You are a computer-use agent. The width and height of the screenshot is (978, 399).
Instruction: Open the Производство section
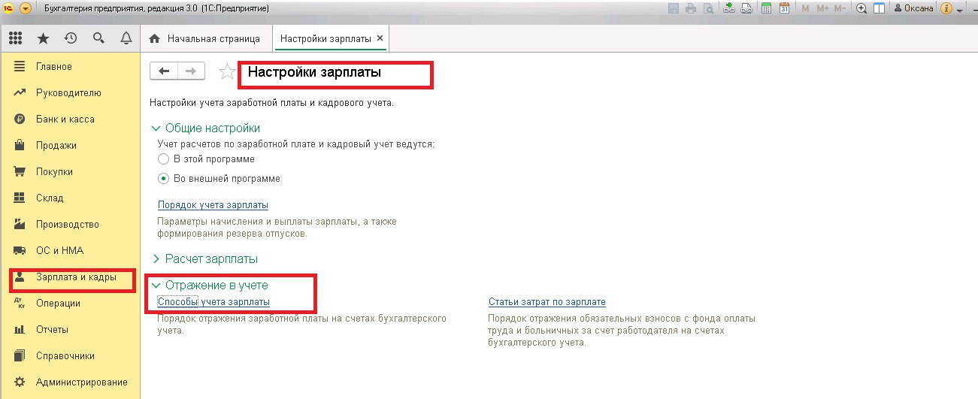70,225
